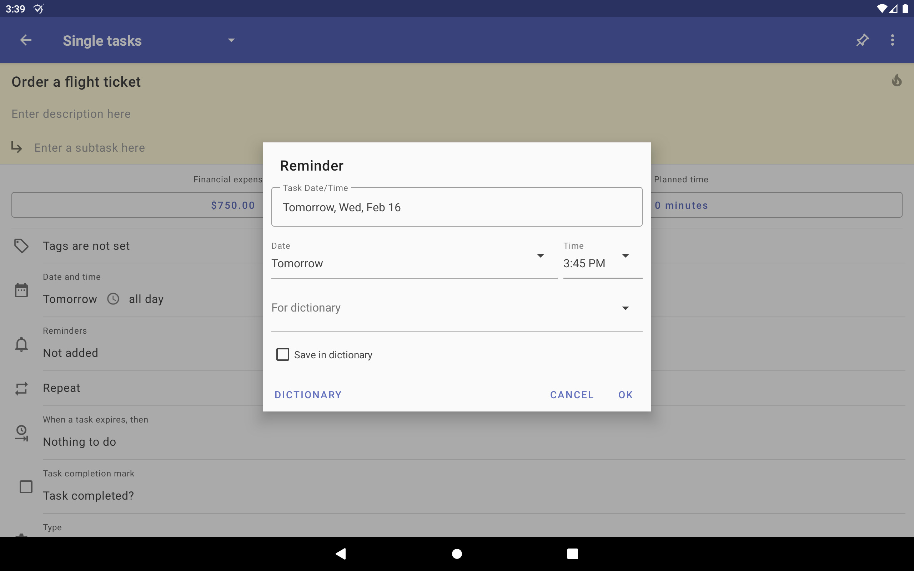
Task: Check the Task completed? checkbox
Action: pyautogui.click(x=26, y=486)
